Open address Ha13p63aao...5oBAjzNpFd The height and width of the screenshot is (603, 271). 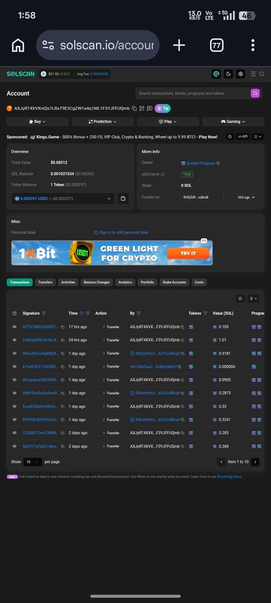point(153,366)
